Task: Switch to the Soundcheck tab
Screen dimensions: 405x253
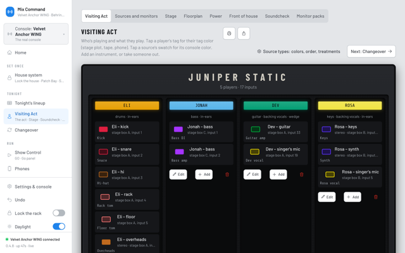Action: coord(277,16)
